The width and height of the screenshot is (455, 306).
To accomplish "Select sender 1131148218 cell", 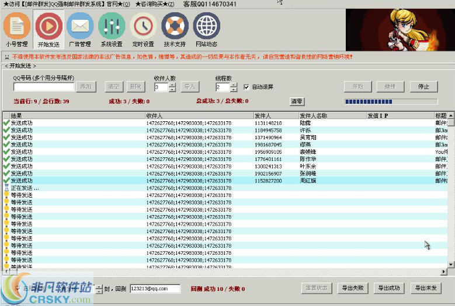I will pos(268,123).
